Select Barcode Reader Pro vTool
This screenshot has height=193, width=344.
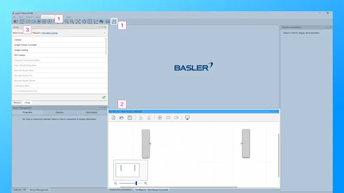59,75
